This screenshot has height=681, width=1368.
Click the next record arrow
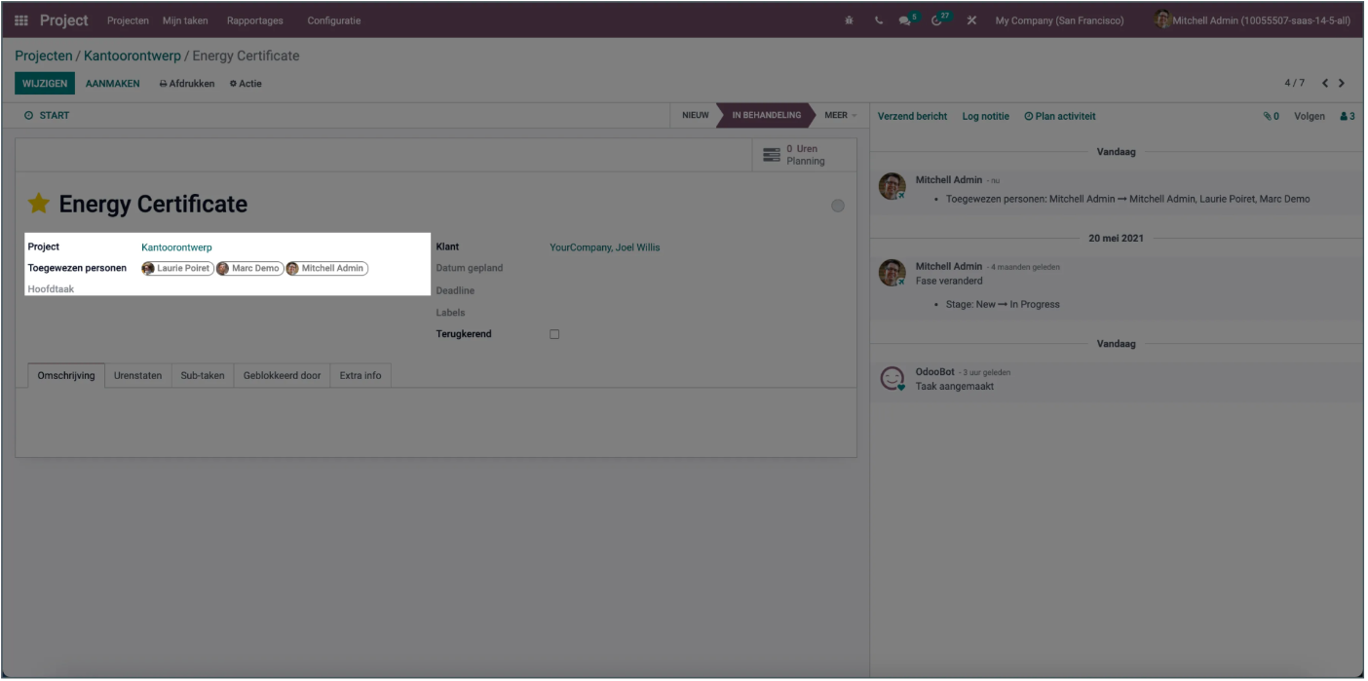tap(1342, 84)
